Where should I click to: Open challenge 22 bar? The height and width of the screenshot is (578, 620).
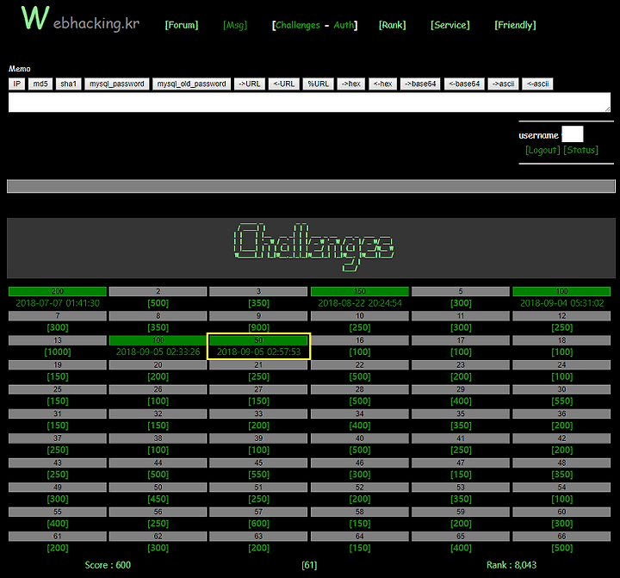coord(360,365)
